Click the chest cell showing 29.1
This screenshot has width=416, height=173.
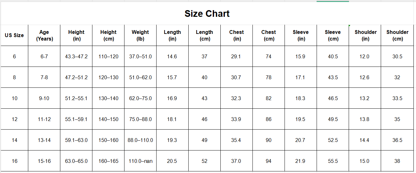236,56
